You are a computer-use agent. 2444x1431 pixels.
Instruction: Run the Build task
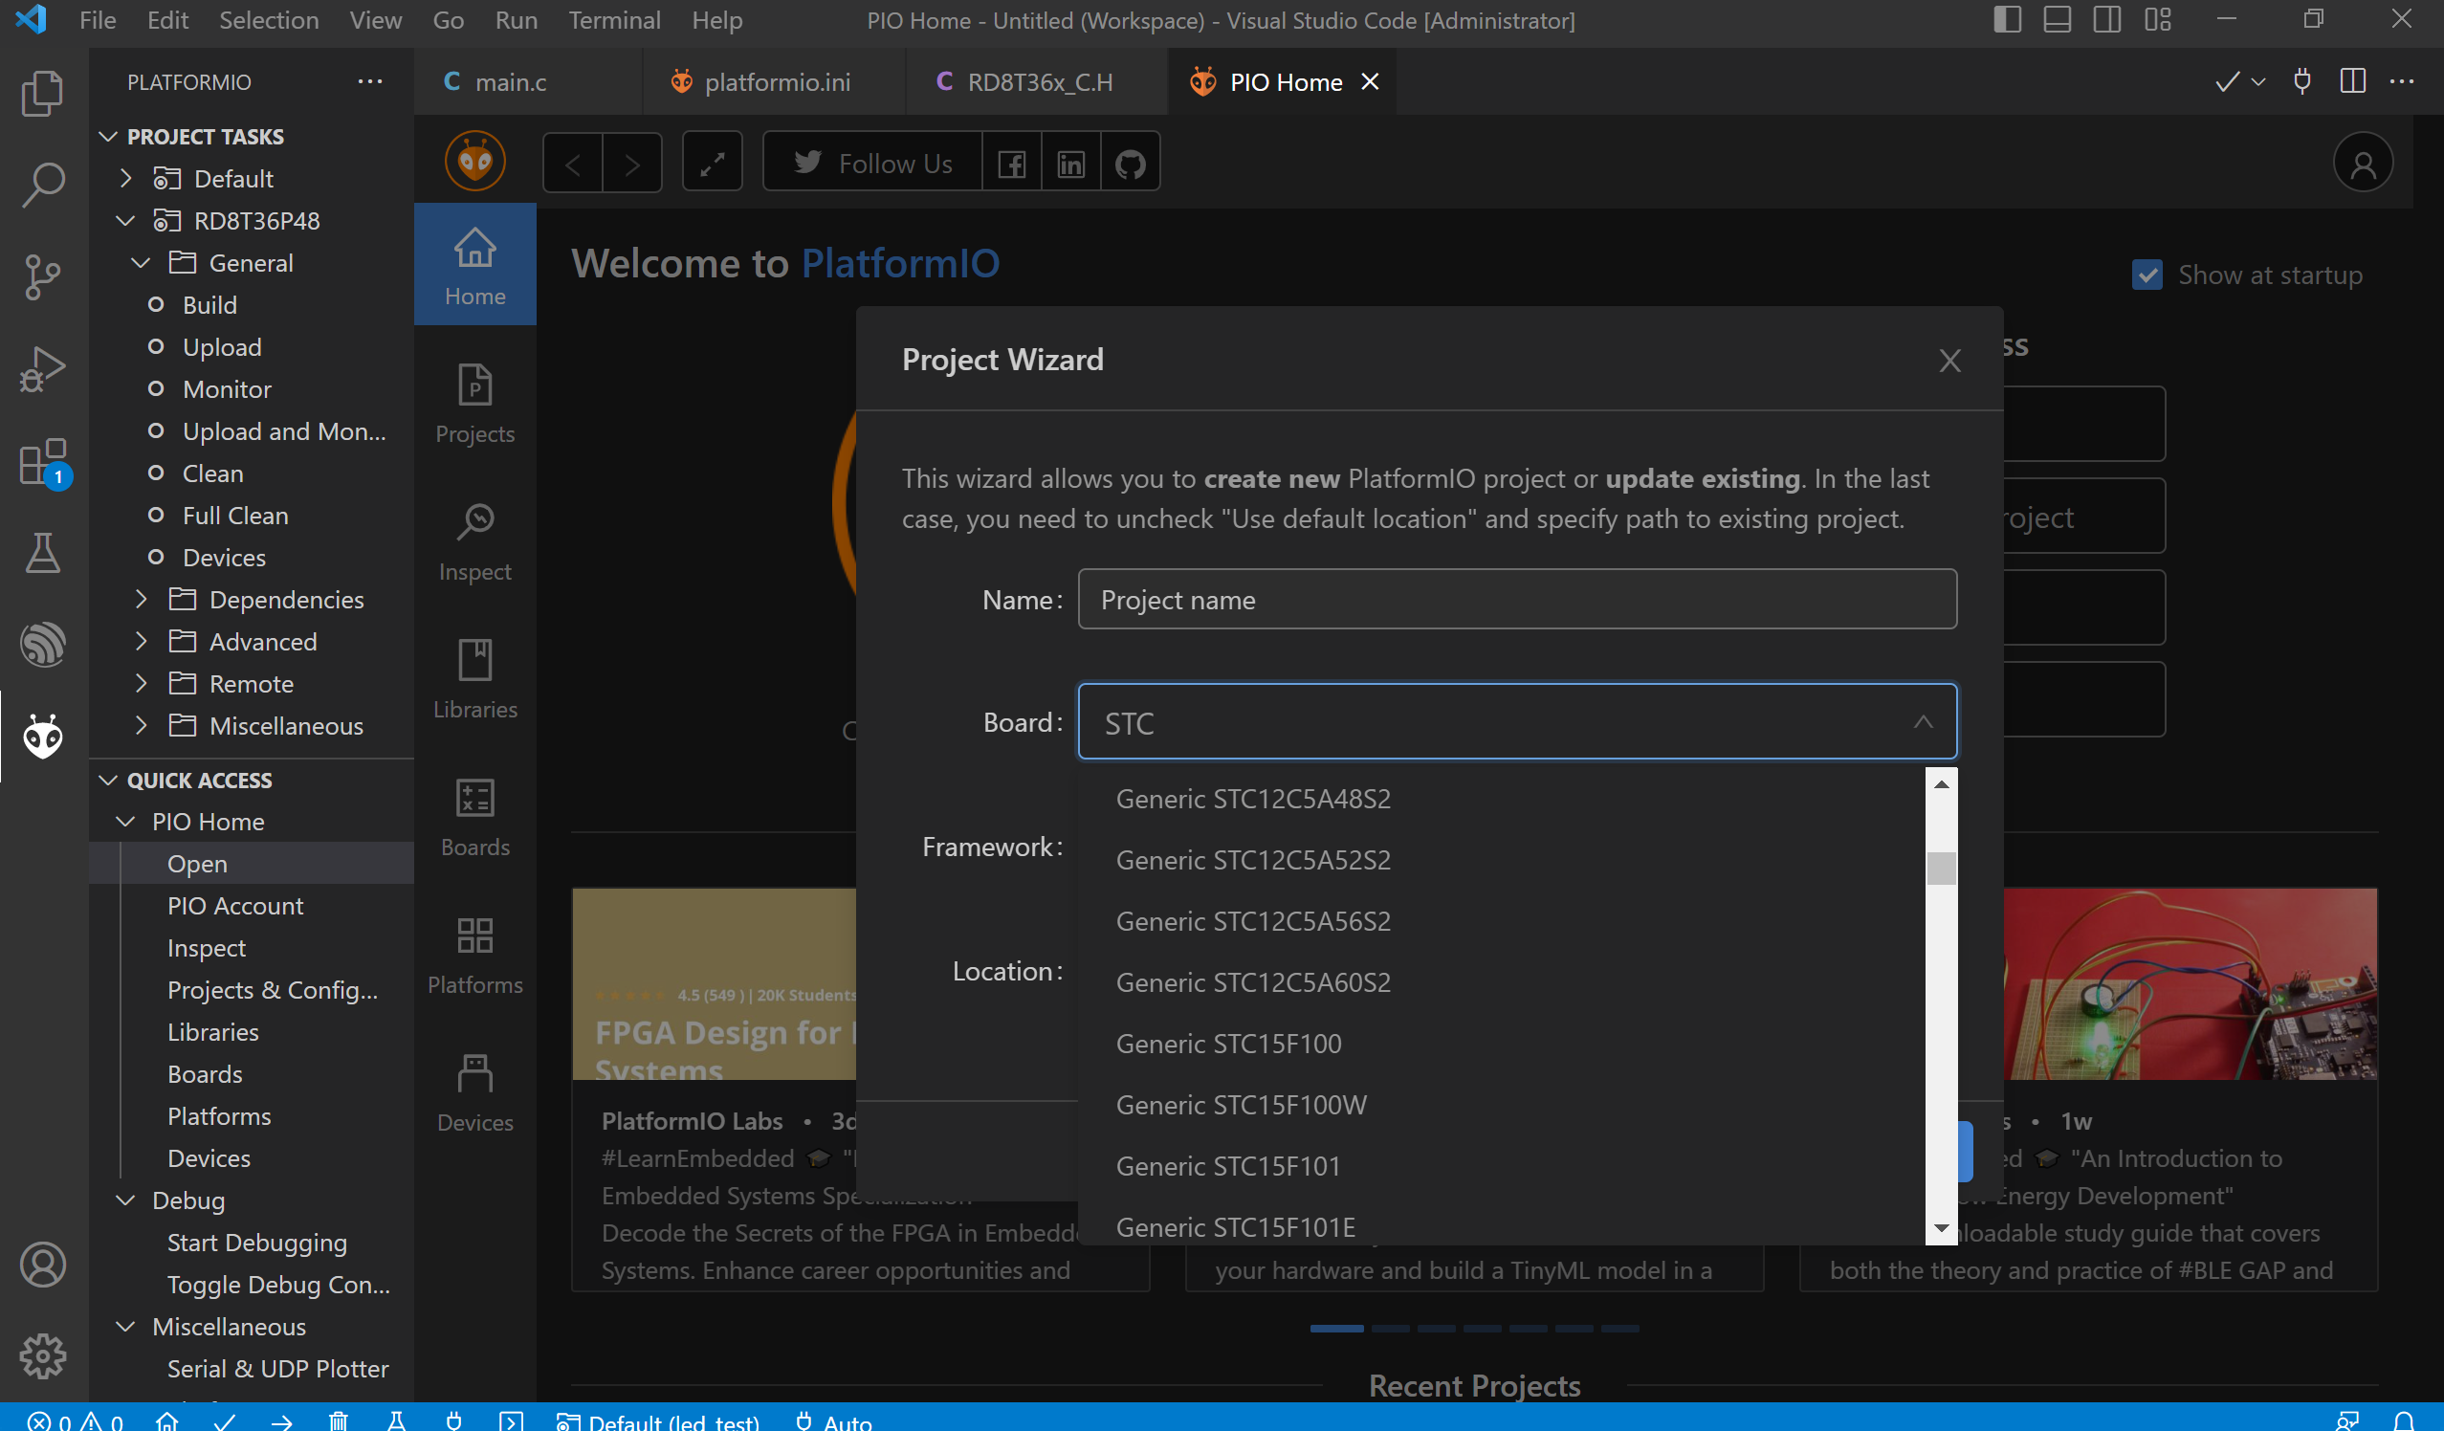pyautogui.click(x=209, y=305)
